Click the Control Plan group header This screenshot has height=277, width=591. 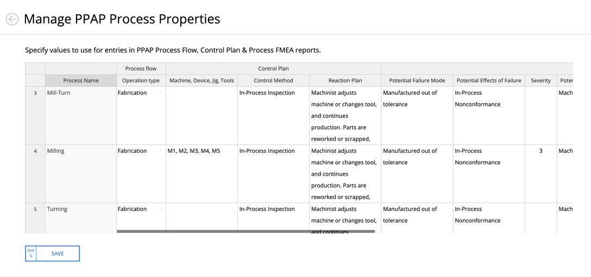273,69
